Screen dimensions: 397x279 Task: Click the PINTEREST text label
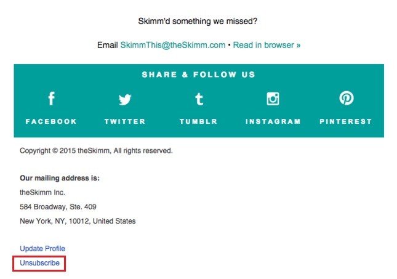[345, 121]
